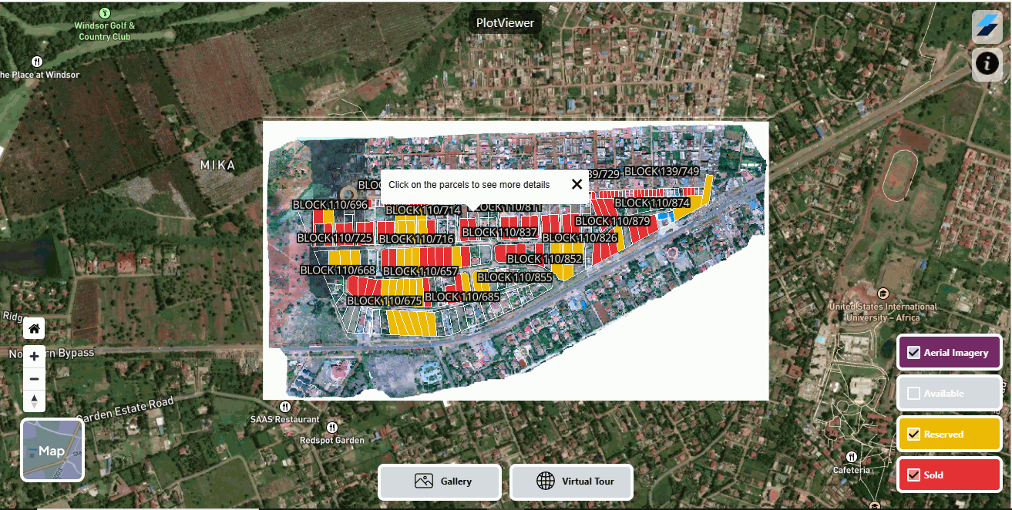Switch basemap using the Map thumbnail
Image resolution: width=1012 pixels, height=510 pixels.
click(x=52, y=451)
